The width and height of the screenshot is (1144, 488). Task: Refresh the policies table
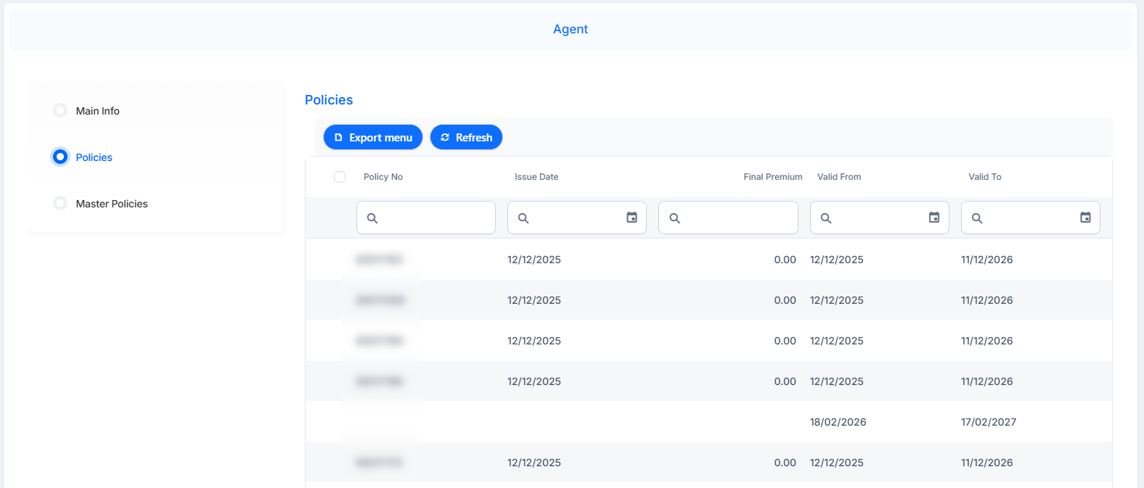[x=466, y=137]
